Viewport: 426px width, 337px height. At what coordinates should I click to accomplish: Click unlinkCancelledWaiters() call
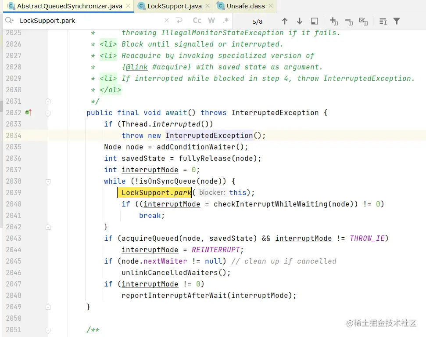174,272
